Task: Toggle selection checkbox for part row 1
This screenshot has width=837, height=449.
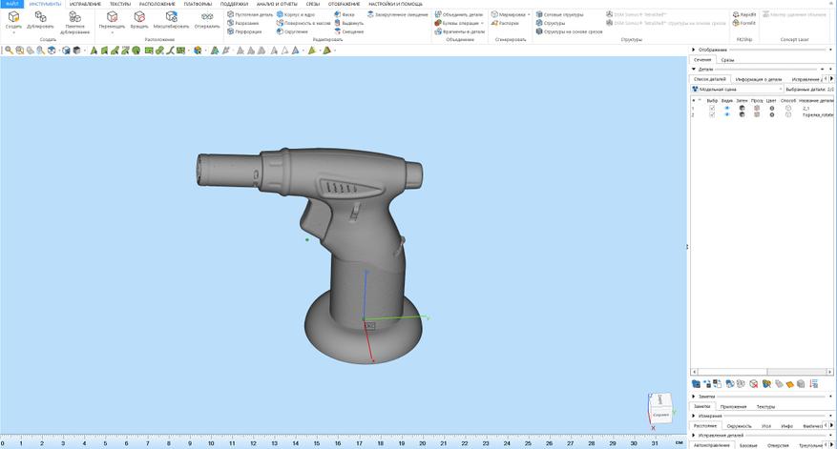Action: [712, 109]
